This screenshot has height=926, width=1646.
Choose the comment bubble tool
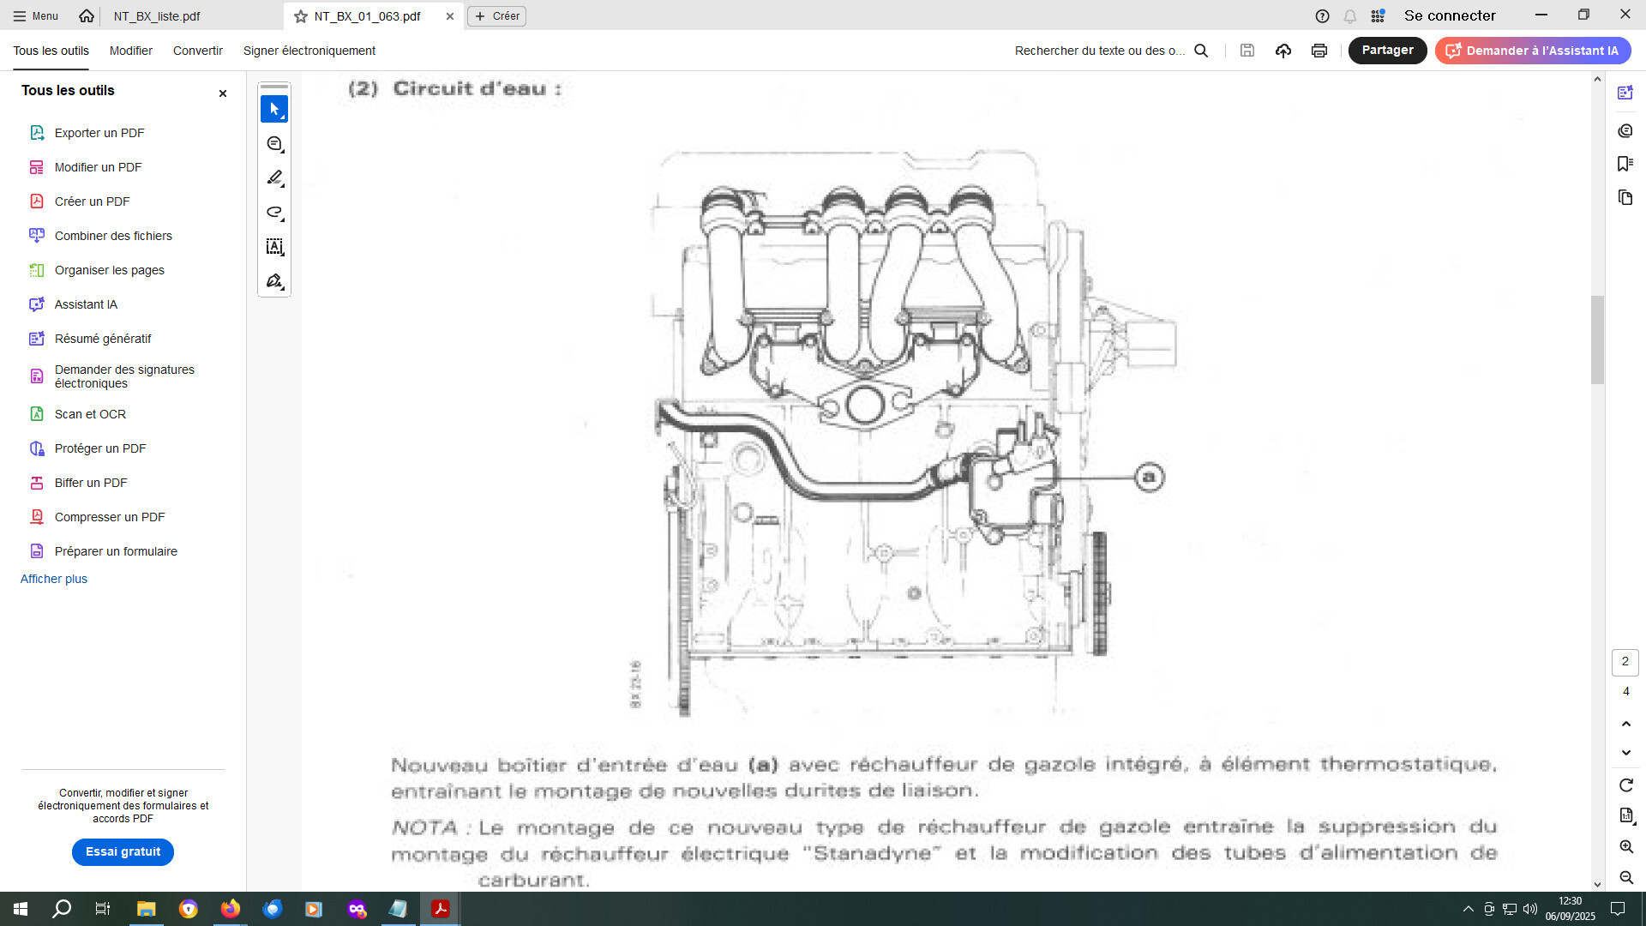tap(274, 144)
